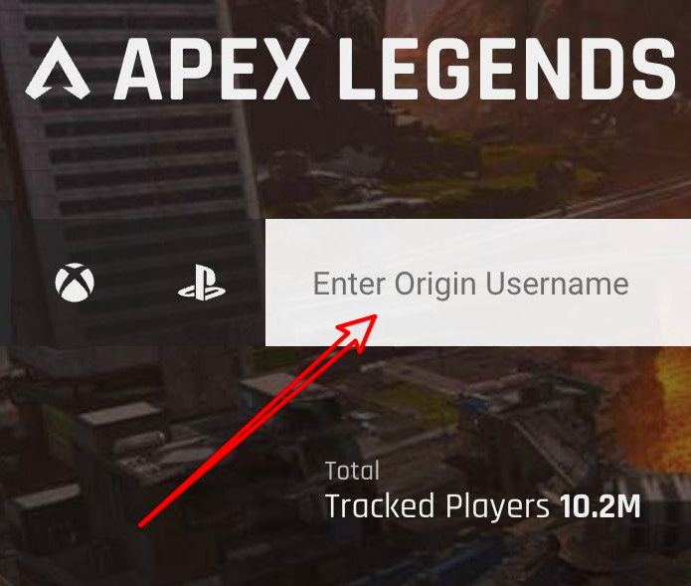Screen dimensions: 691x586
Task: Click the APEX LEGENDS title text
Action: [395, 69]
